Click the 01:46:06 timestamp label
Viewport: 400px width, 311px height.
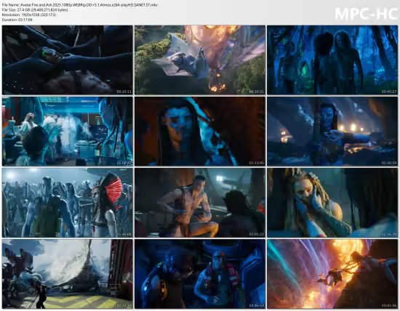124,234
